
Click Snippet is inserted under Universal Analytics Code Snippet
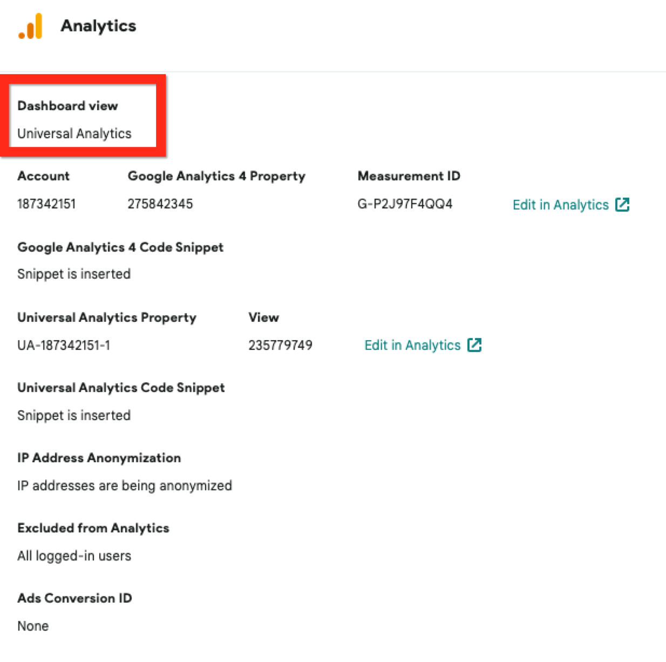click(x=74, y=415)
